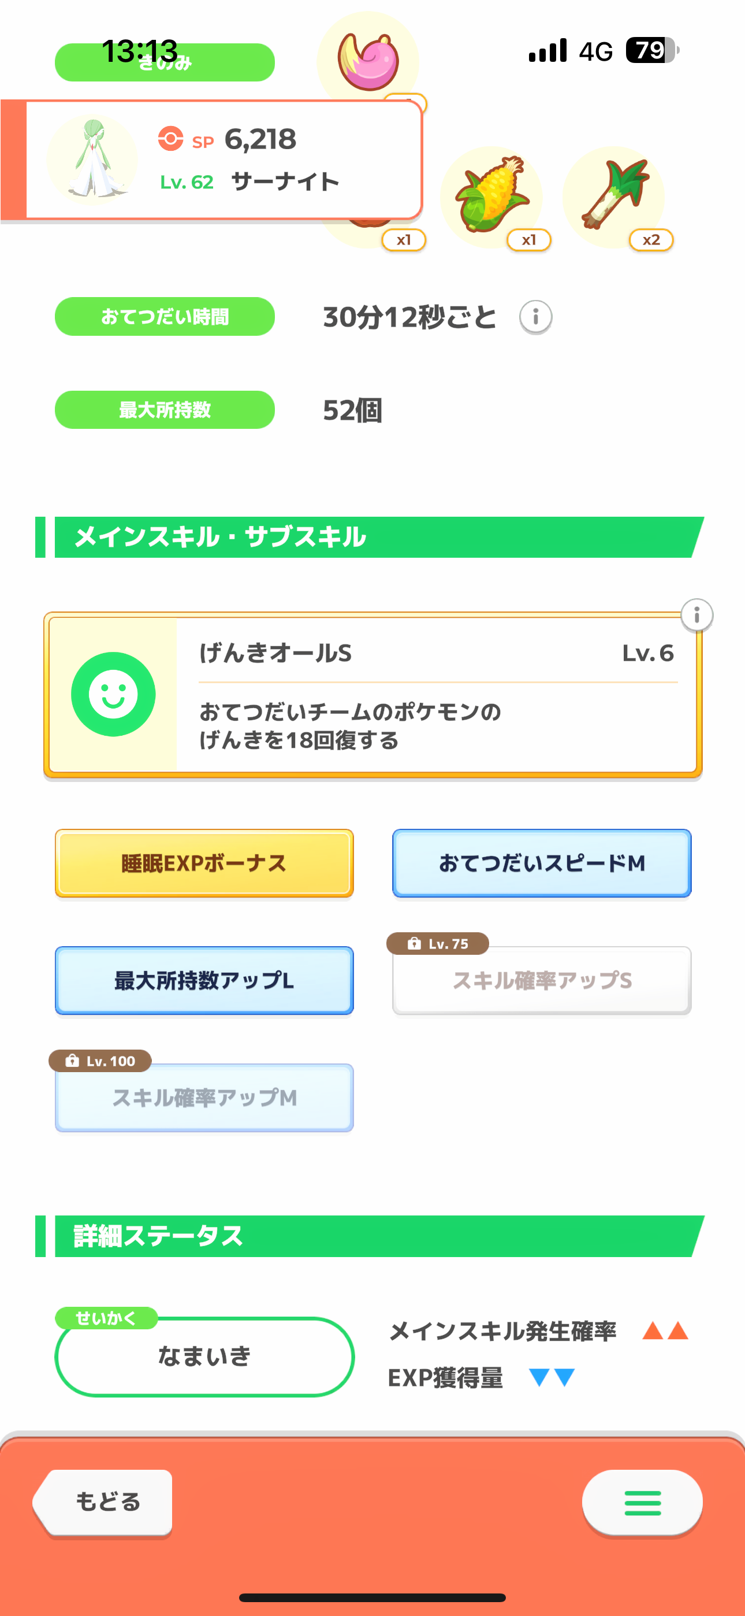Open main skill info icon
This screenshot has height=1616, width=745.
pyautogui.click(x=696, y=616)
